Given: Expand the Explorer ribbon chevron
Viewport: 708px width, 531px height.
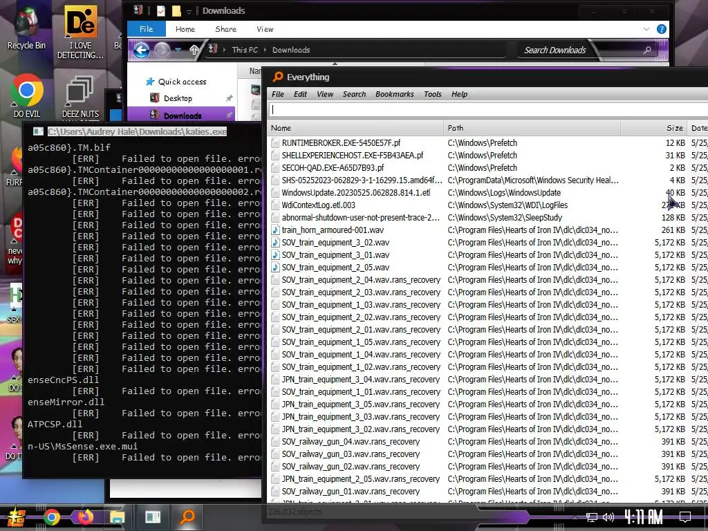Looking at the screenshot, I should click(646, 29).
